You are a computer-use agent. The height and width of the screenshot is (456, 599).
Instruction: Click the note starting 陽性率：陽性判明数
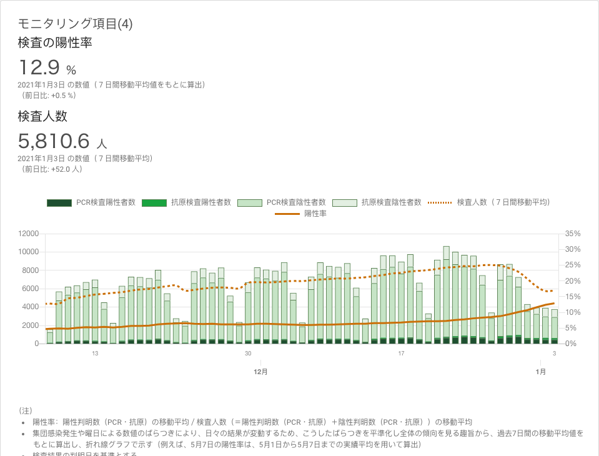(x=252, y=422)
